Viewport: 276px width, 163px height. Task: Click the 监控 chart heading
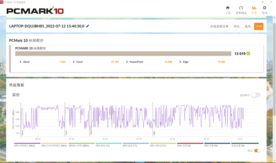[16, 95]
